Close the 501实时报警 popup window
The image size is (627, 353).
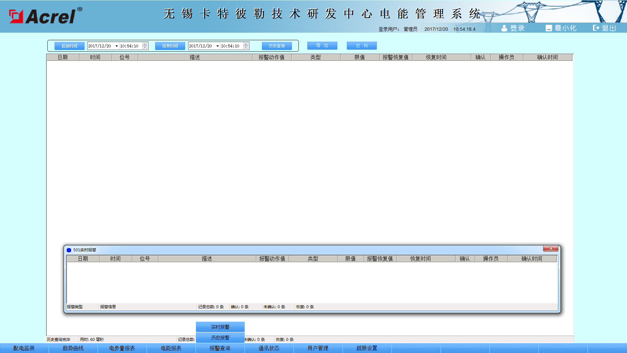[x=551, y=249]
